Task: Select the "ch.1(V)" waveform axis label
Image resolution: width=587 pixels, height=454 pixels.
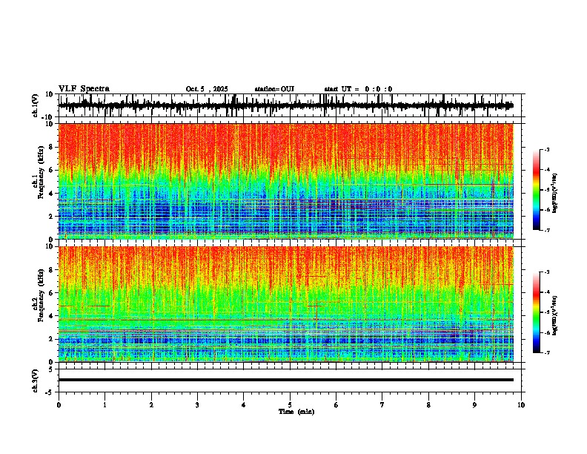Action: click(x=36, y=105)
